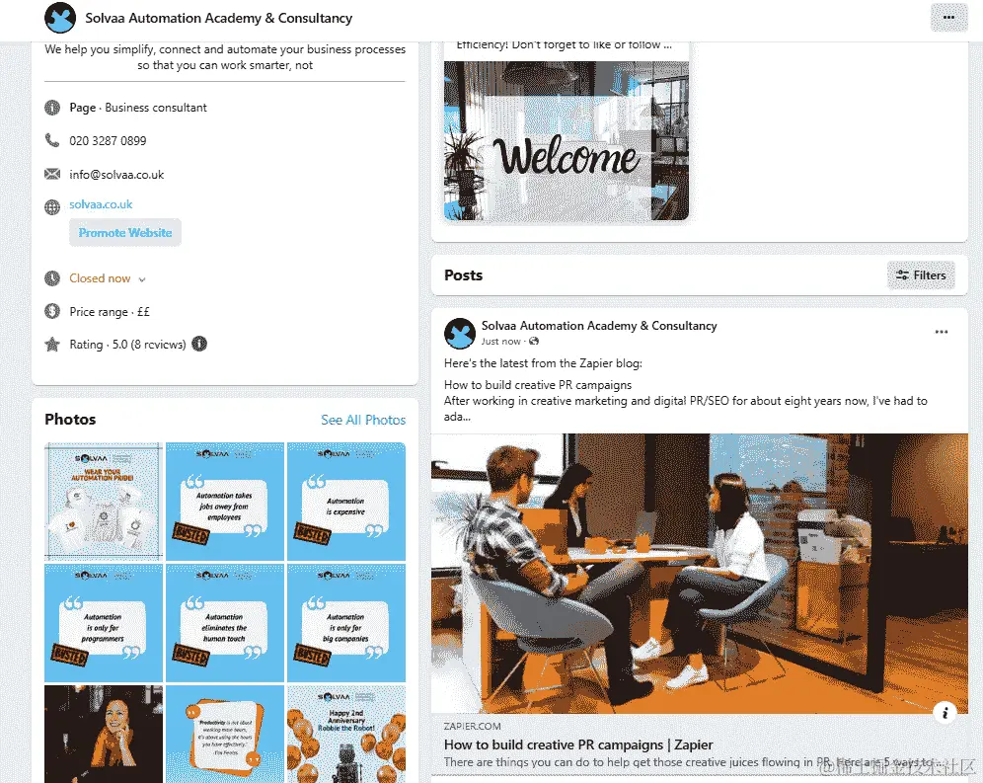Click the rating info circle icon
983x783 pixels.
point(199,344)
